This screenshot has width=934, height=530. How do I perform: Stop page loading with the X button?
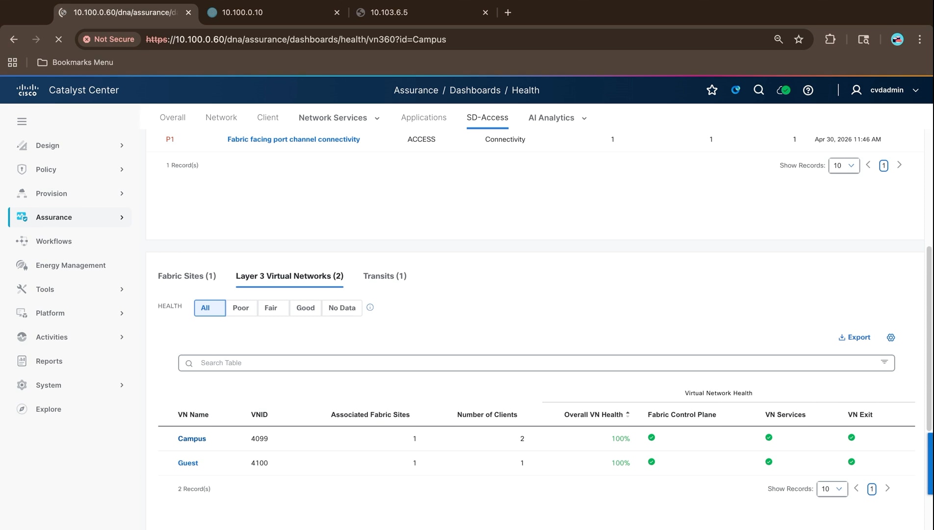click(x=58, y=39)
